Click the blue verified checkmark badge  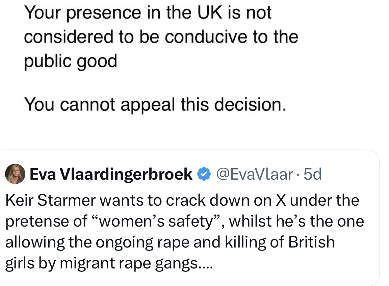click(204, 174)
